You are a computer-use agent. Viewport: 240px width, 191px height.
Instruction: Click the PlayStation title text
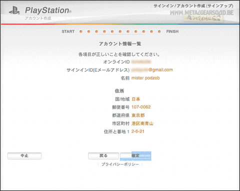(x=48, y=10)
